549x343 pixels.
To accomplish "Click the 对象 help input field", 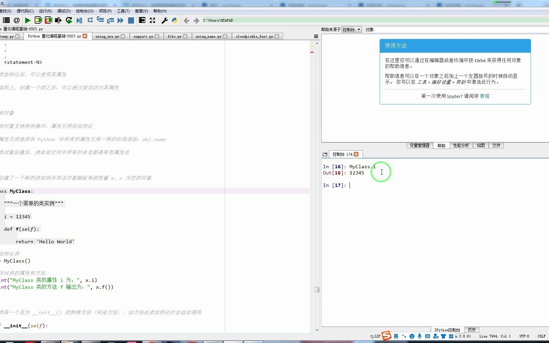I will [462, 29].
